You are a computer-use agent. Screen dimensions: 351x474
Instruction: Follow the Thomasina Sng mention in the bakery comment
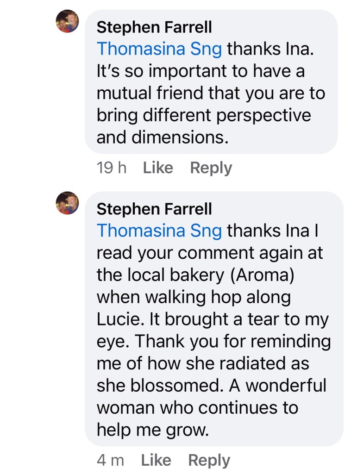click(159, 231)
